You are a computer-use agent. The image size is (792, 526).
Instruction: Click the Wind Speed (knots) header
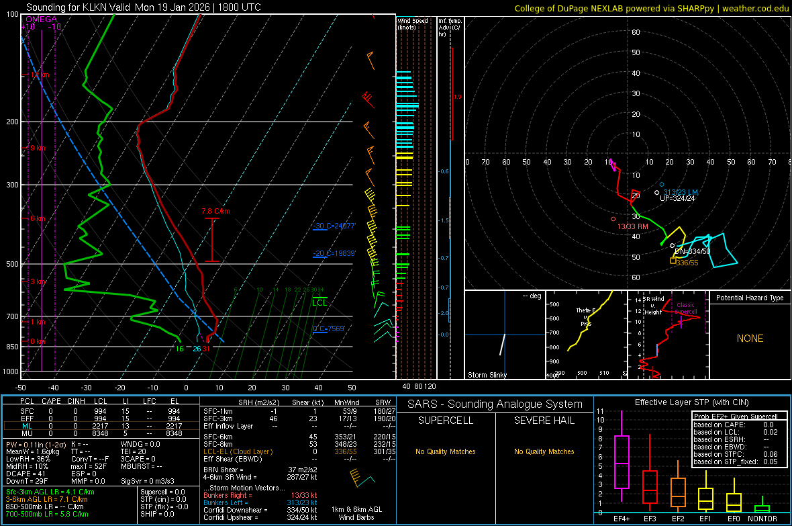tap(412, 24)
